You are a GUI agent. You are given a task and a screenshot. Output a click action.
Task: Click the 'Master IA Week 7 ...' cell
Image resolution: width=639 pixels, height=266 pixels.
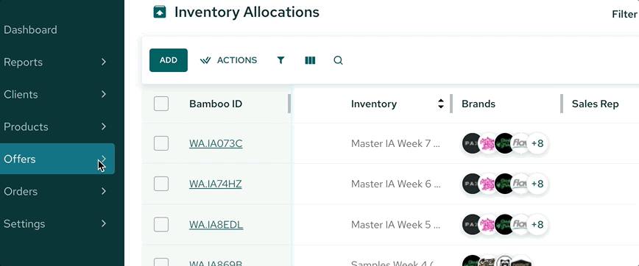pyautogui.click(x=396, y=143)
